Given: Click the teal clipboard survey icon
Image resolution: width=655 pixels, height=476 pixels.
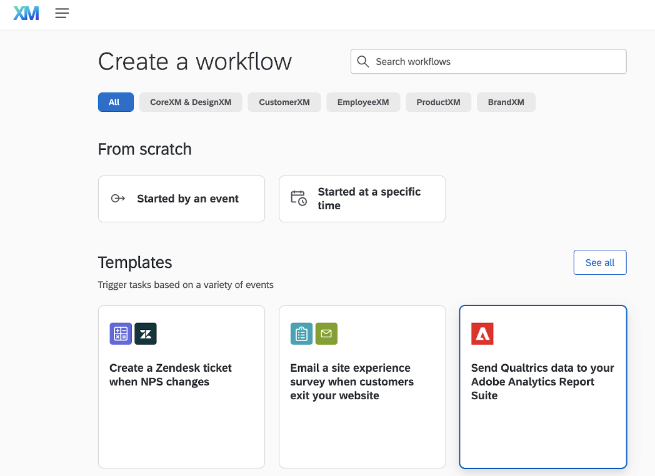Looking at the screenshot, I should click(302, 334).
